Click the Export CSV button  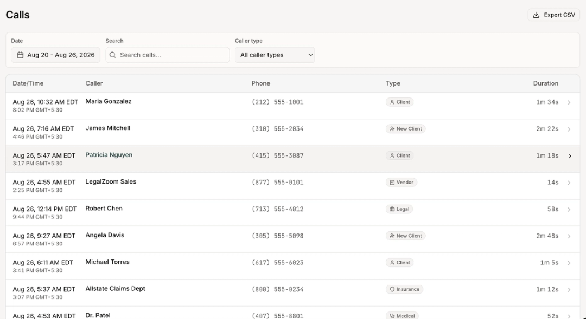pos(554,15)
